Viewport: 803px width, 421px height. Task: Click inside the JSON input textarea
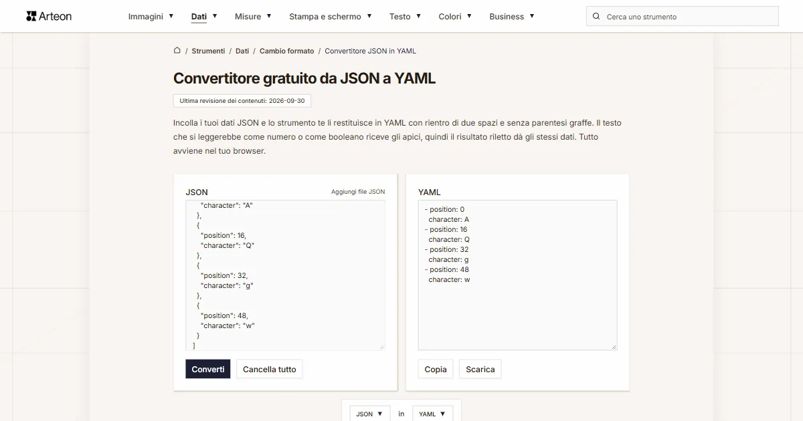285,275
